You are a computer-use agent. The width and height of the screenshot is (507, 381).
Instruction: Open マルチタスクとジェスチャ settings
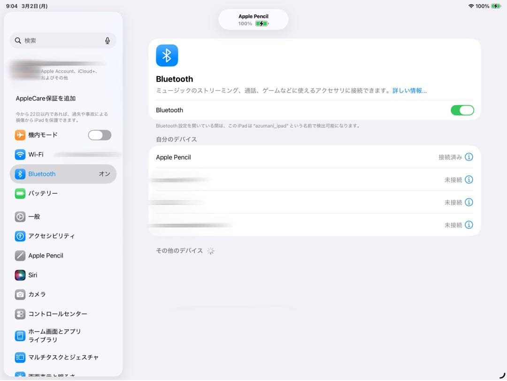(x=63, y=358)
